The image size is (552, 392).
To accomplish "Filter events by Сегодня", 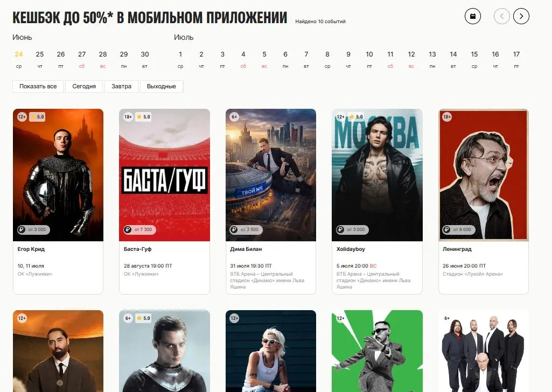I will (x=84, y=86).
